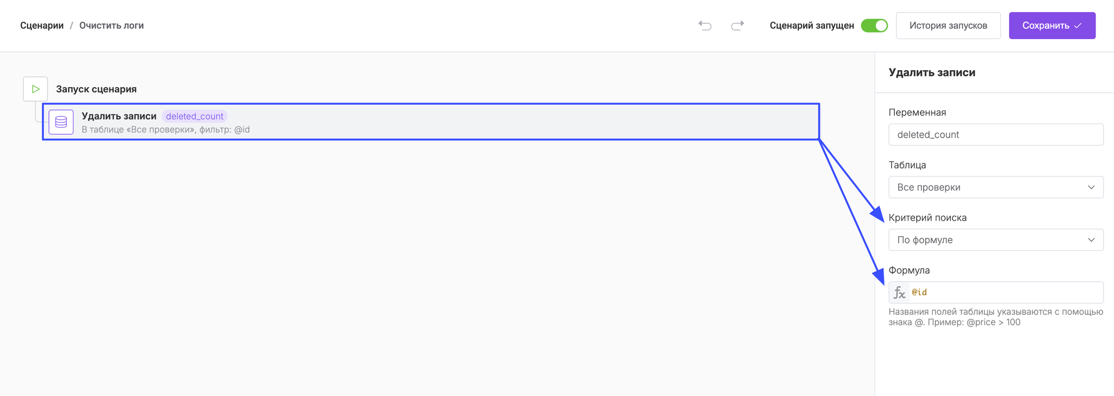Click the 'Удалить записи' panel heading

[x=932, y=72]
